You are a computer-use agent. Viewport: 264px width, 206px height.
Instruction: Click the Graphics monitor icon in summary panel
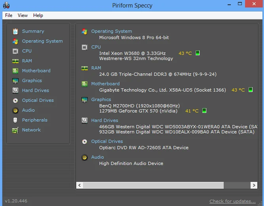85,100
